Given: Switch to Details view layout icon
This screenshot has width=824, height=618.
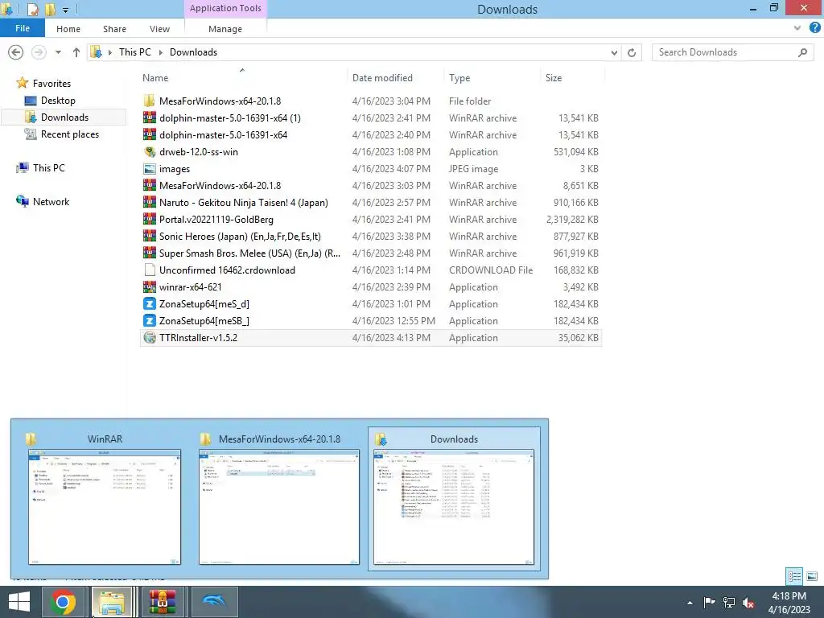Looking at the screenshot, I should (794, 576).
